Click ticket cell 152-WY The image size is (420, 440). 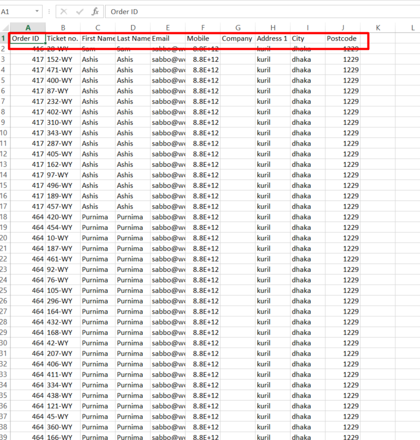pyautogui.click(x=62, y=60)
